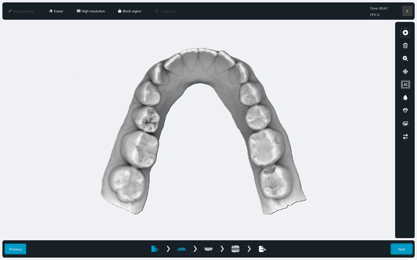The height and width of the screenshot is (260, 417).
Task: Enable Block region lock
Action: click(x=130, y=11)
